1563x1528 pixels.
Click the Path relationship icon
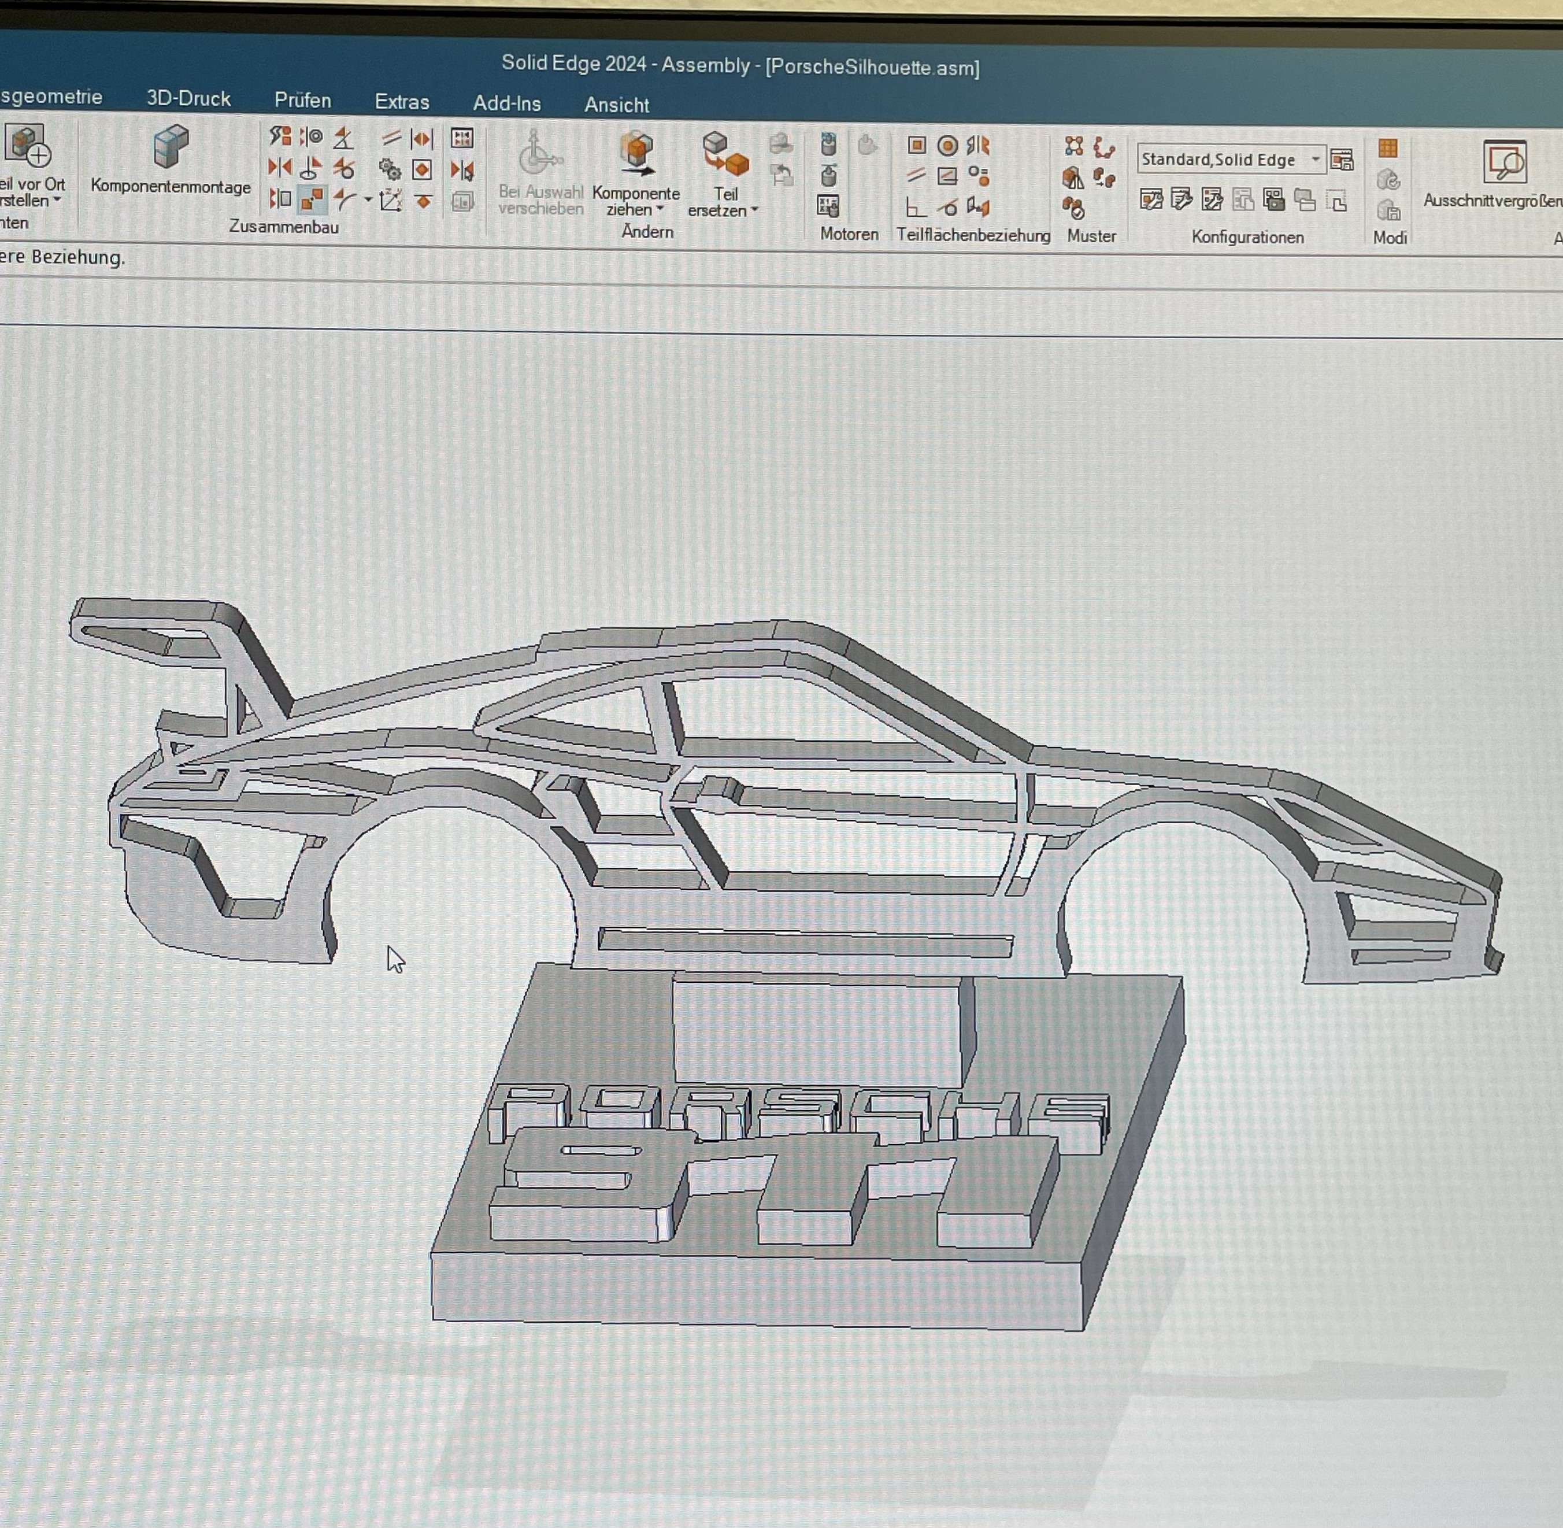click(345, 200)
